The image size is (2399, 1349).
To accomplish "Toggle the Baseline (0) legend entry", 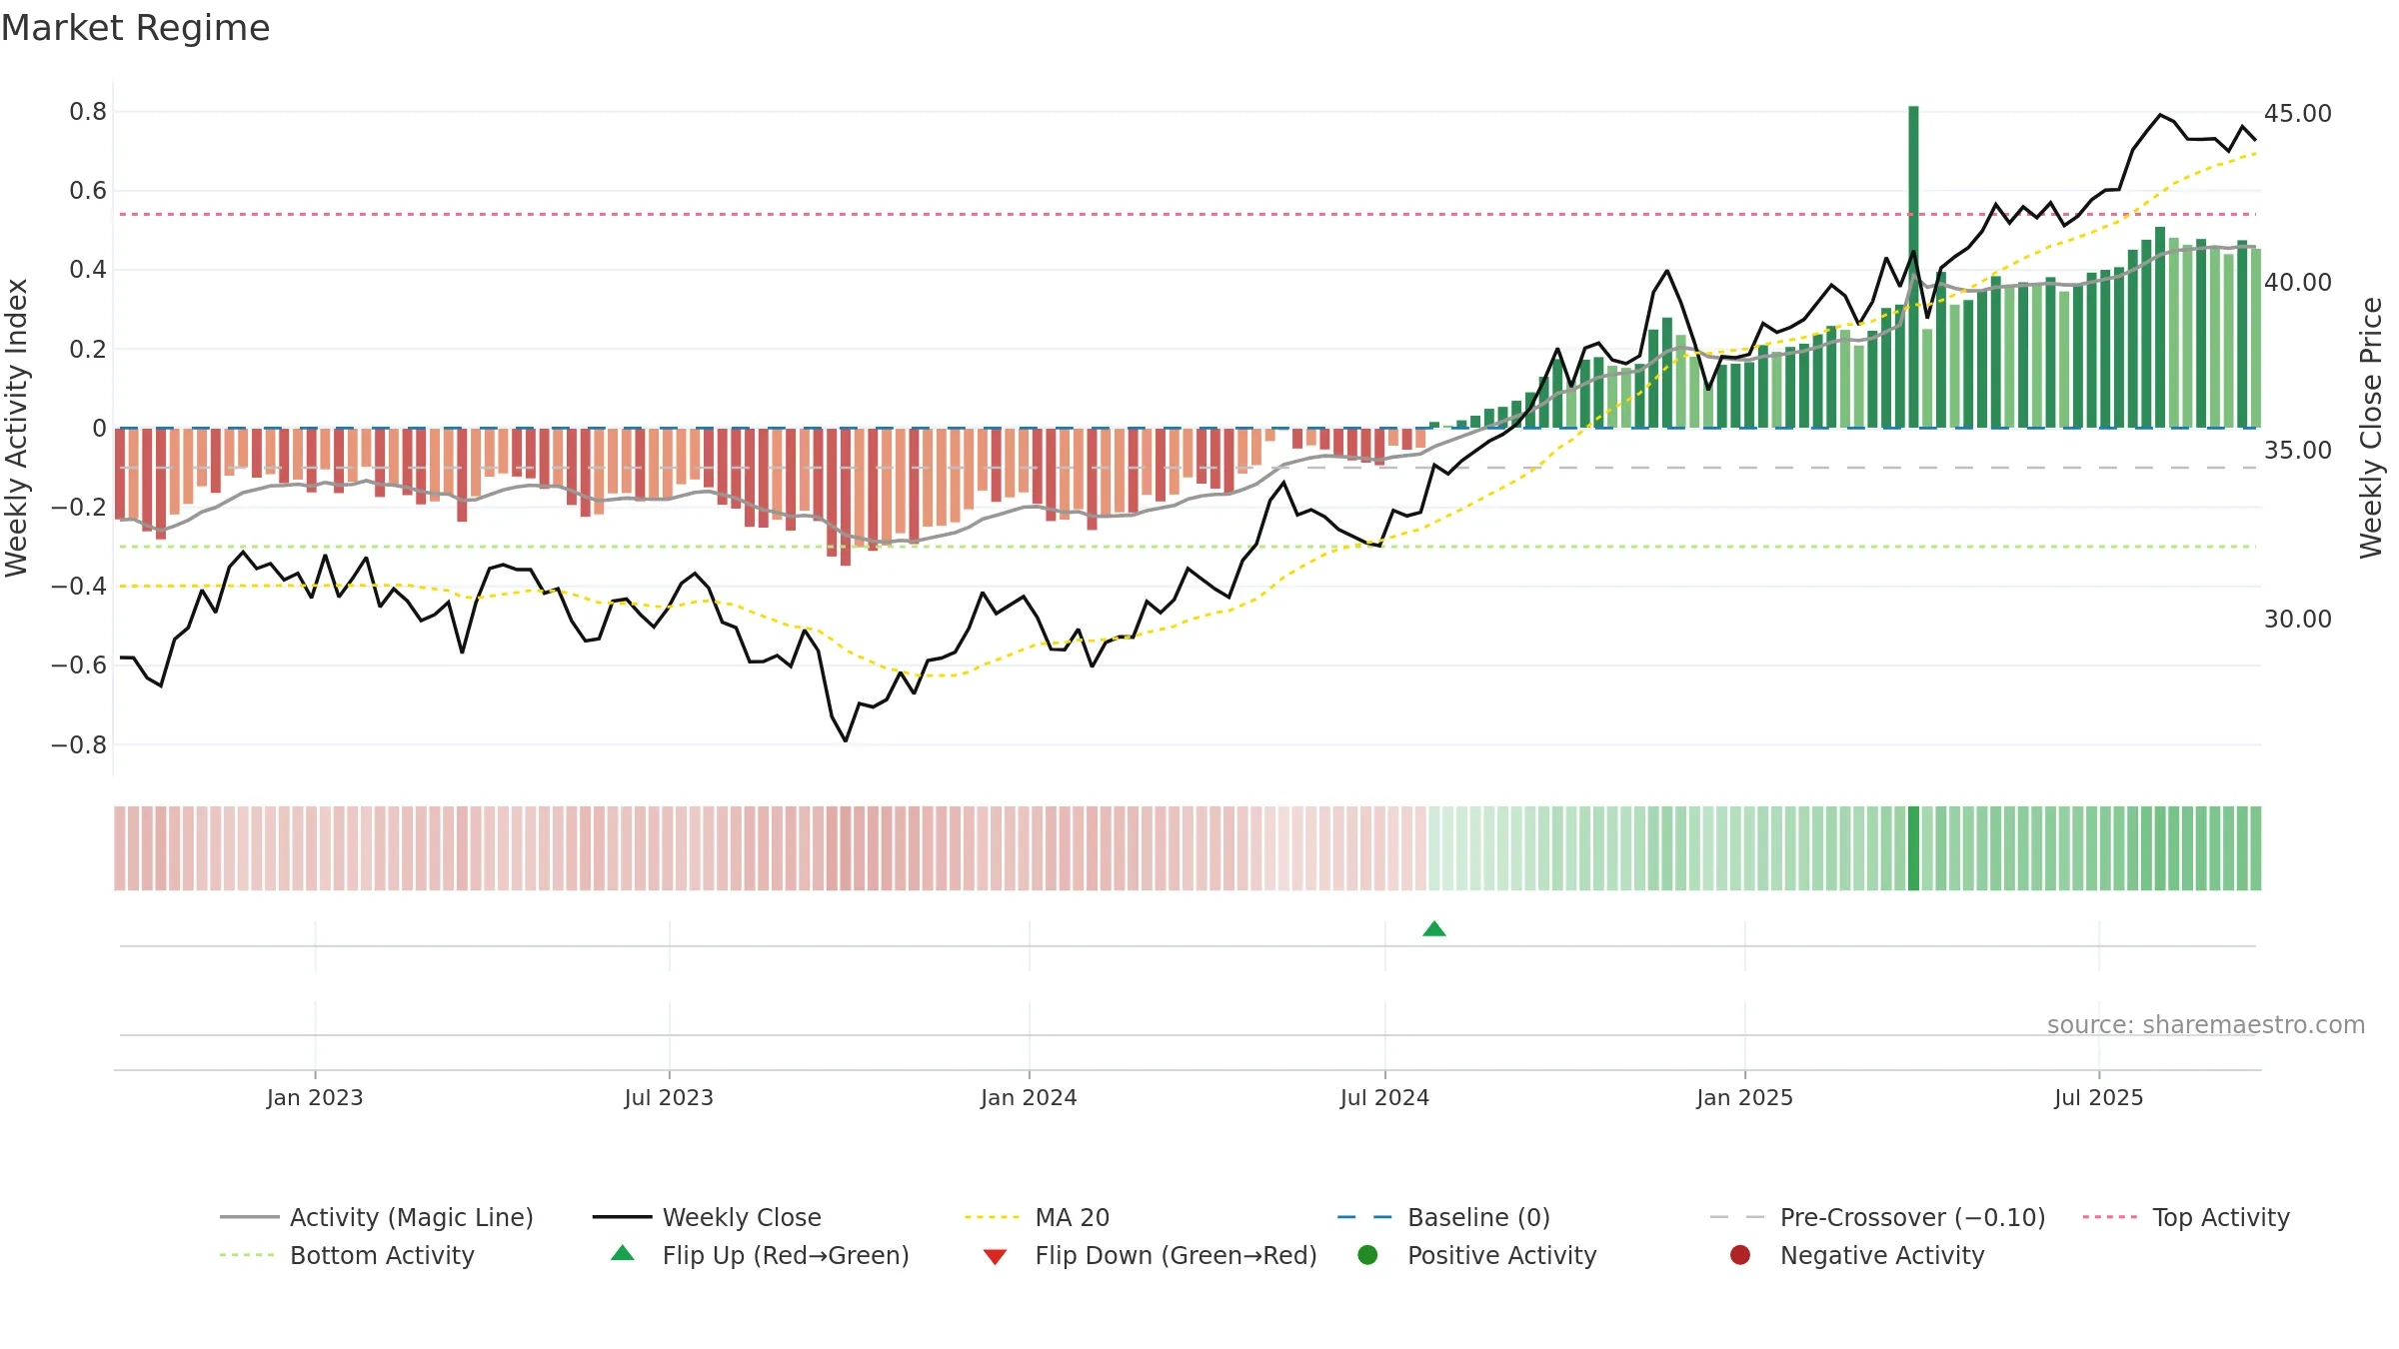I will (1443, 1217).
